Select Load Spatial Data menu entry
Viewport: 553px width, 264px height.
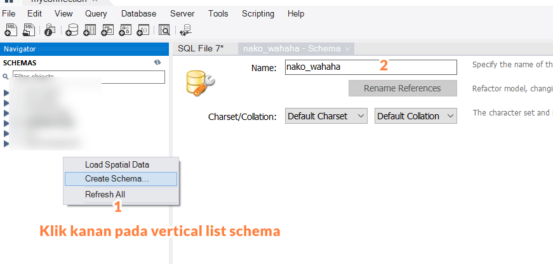pyautogui.click(x=117, y=164)
